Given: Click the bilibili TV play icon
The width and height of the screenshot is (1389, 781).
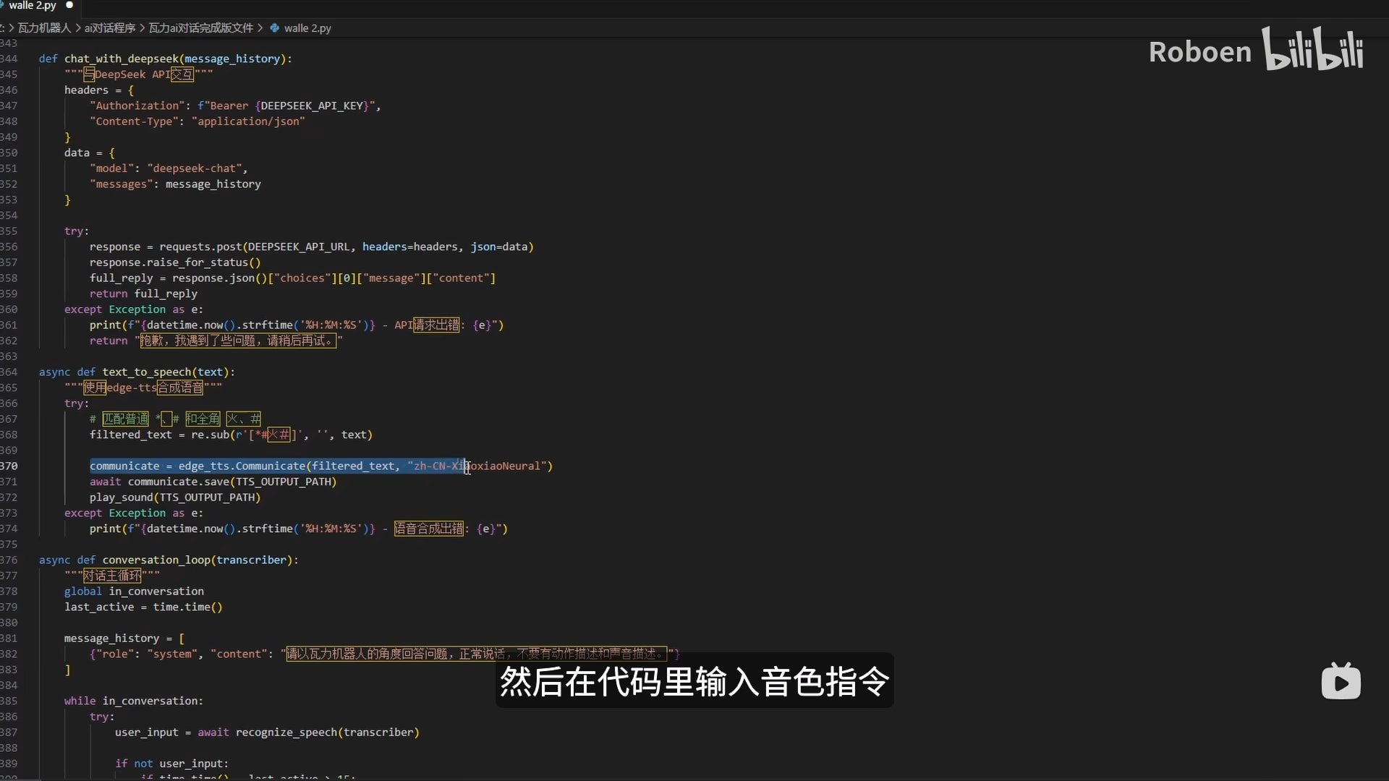Looking at the screenshot, I should 1341,681.
